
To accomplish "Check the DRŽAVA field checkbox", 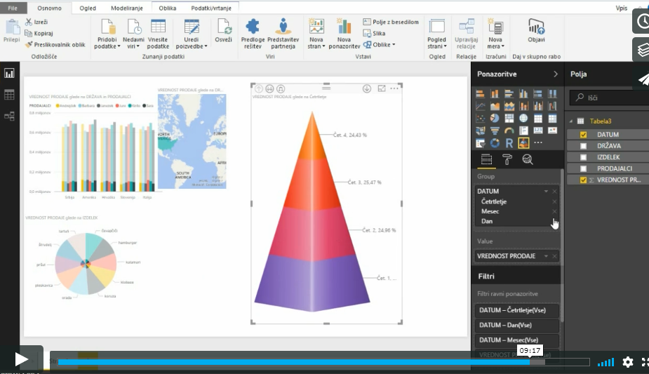I will tap(583, 146).
